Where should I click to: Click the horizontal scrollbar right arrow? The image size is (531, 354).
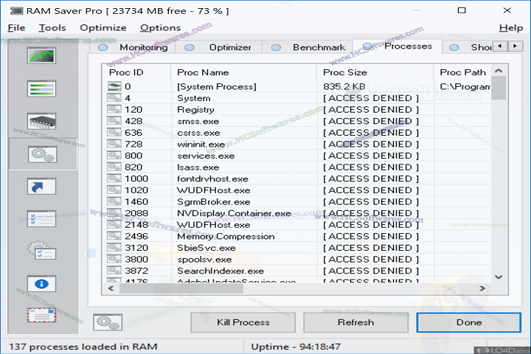[482, 288]
